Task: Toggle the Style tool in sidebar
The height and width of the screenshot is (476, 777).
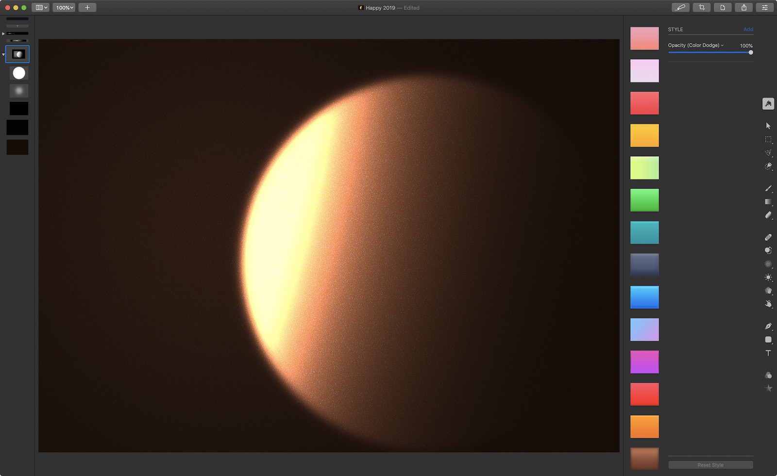Action: pyautogui.click(x=768, y=103)
